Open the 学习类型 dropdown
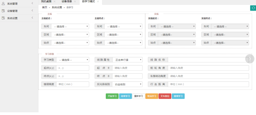256x115 pixels. pos(73,60)
